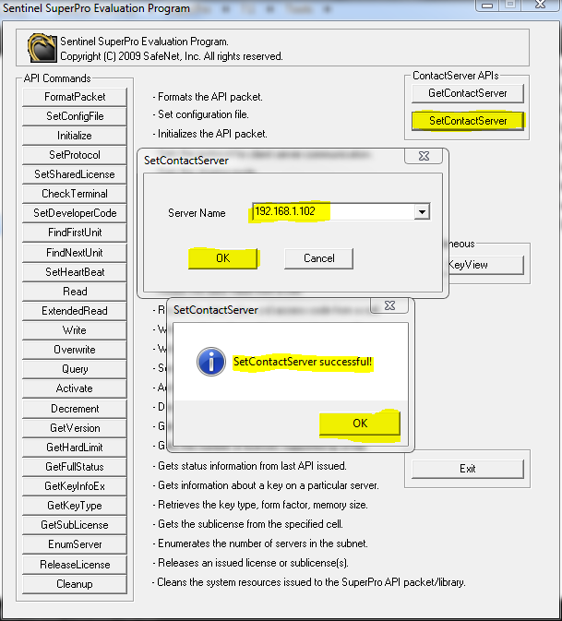562x621 pixels.
Task: Click the 'ContactServer APIs' group label
Action: click(x=456, y=76)
